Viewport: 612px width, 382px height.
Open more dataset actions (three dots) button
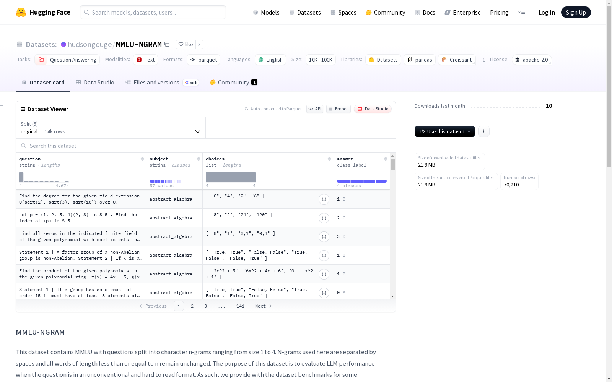tap(484, 131)
